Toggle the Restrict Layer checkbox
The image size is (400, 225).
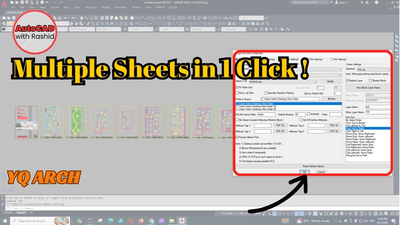(347, 81)
